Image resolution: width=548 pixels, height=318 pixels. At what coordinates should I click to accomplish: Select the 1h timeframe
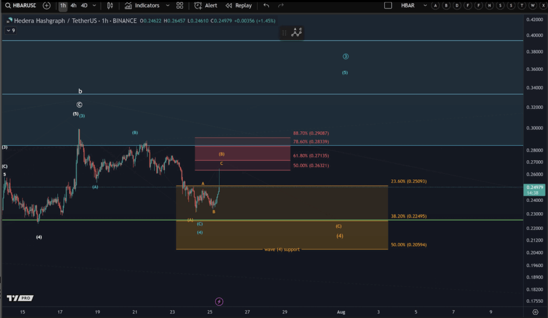tap(63, 5)
